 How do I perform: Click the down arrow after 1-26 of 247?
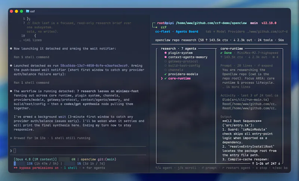(279, 163)
